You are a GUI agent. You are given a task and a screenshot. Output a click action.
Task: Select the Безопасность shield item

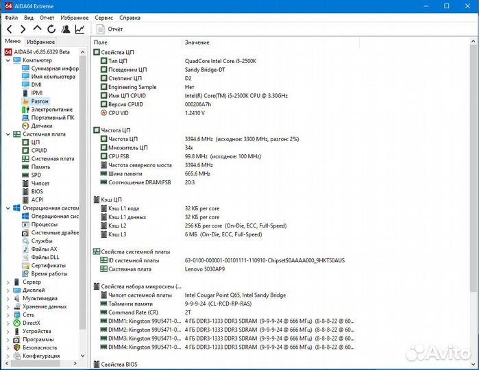click(x=35, y=347)
